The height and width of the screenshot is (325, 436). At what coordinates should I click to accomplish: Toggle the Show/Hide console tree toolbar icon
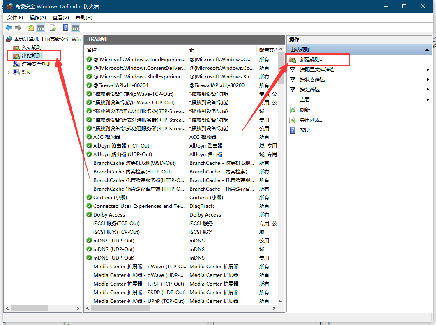tap(41, 28)
